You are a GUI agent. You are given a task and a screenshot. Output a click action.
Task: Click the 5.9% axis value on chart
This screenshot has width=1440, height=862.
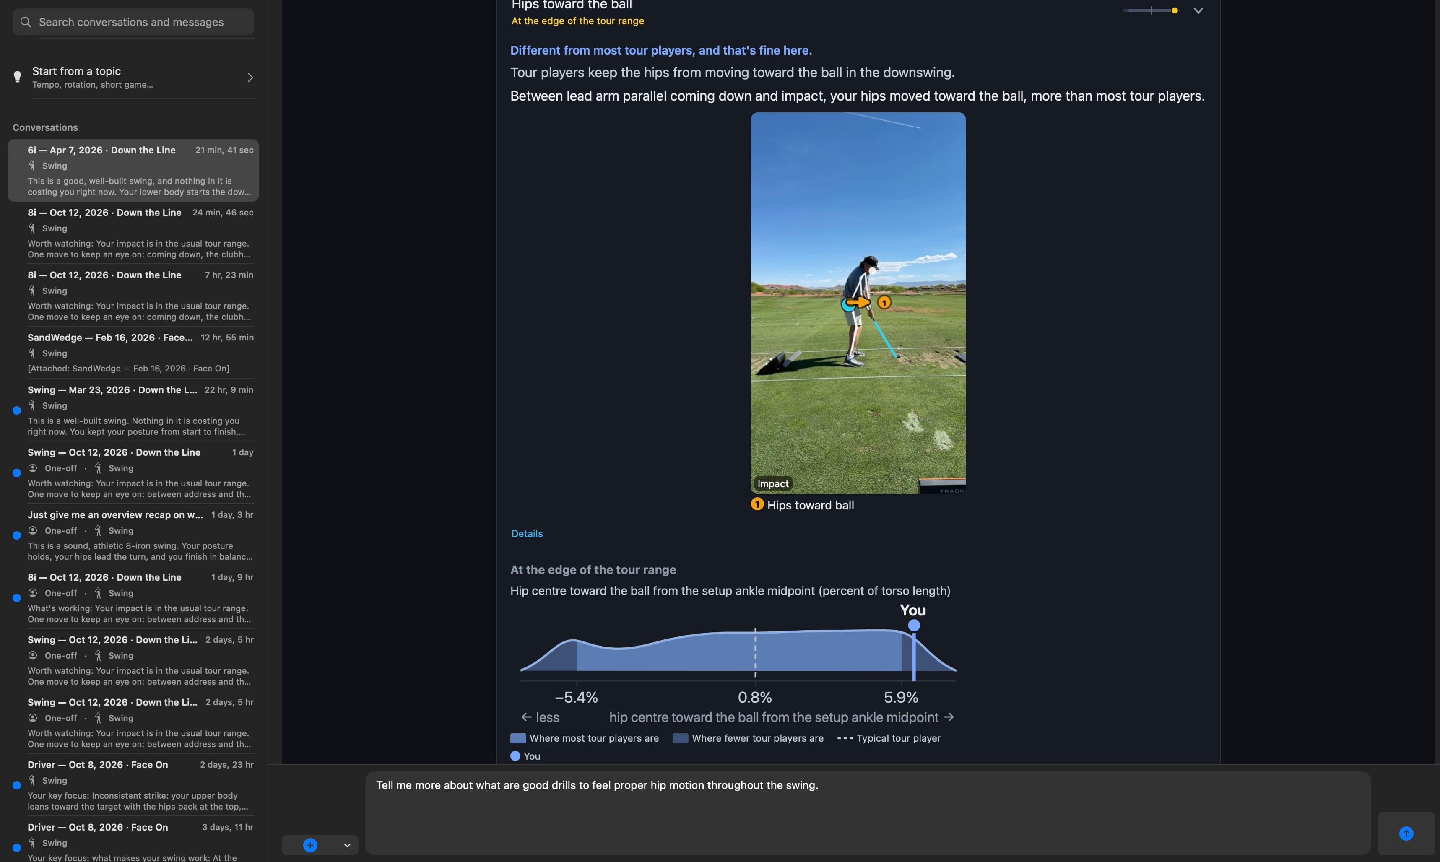click(901, 697)
